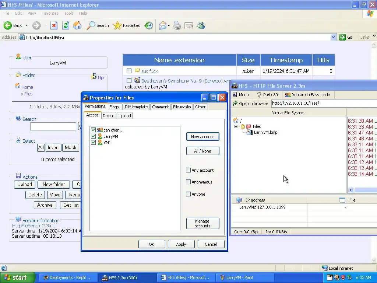Open the Mail button dropdown arrow
This screenshot has height=283, width=377.
(x=169, y=25)
